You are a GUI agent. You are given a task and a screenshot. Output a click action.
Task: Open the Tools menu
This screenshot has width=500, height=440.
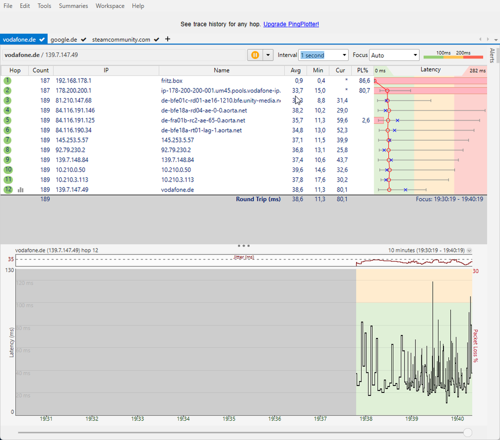point(45,5)
